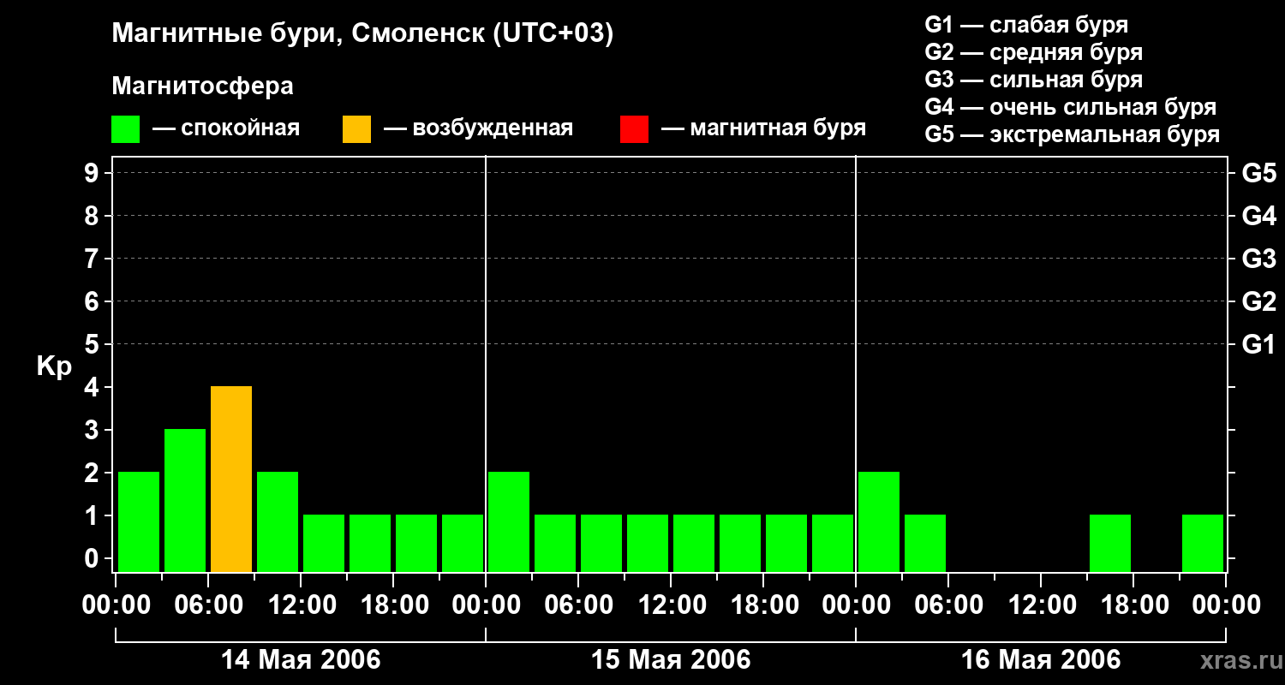Screen dimensions: 1285x685
Task: Click the 'G1' label on the right axis
Action: [1259, 344]
